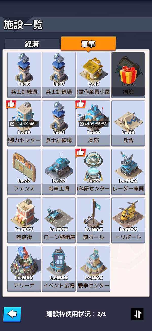Select the イベント広場 clock tower tile

click(59, 269)
